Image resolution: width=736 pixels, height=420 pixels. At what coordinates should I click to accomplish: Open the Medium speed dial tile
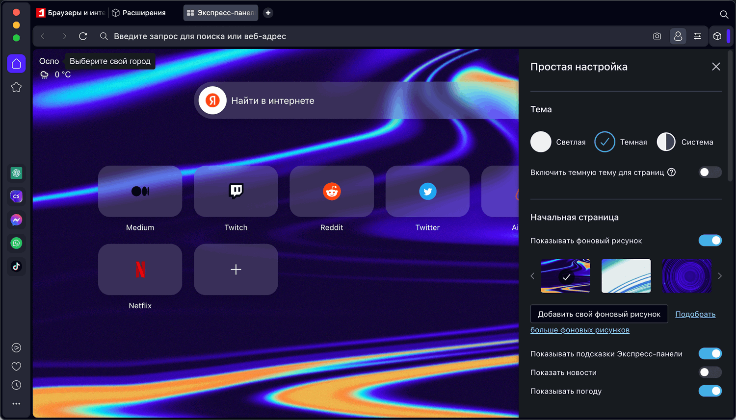tap(140, 191)
